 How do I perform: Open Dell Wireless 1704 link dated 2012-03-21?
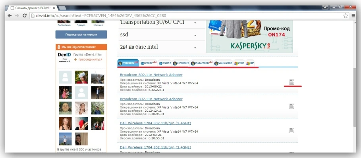click(155, 123)
